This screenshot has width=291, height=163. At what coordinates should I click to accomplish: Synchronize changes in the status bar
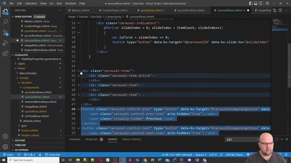coord(19,155)
